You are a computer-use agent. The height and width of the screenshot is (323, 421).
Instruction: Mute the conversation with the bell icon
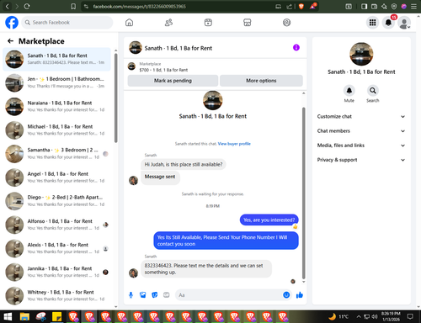pos(349,91)
